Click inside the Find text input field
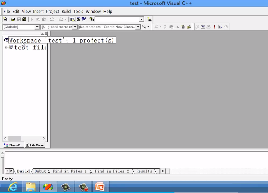The height and width of the screenshot is (193, 268). tap(117, 19)
